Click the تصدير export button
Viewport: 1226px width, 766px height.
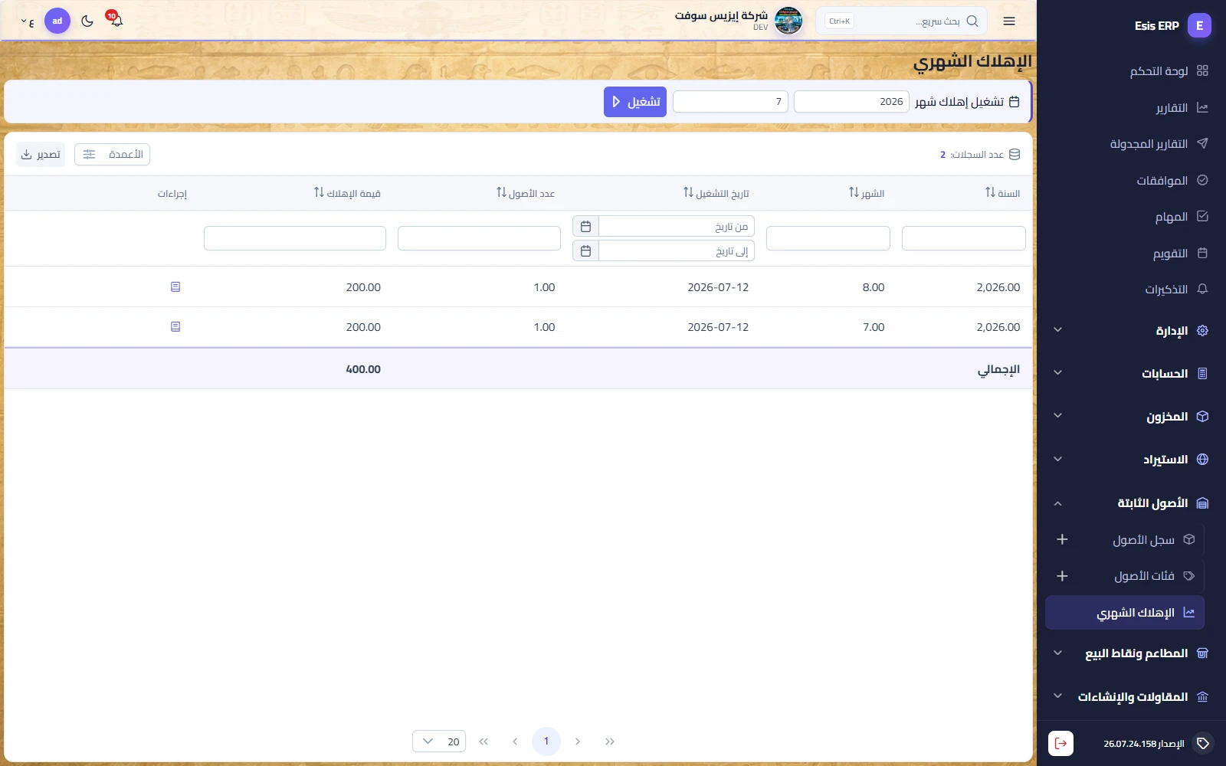coord(41,155)
